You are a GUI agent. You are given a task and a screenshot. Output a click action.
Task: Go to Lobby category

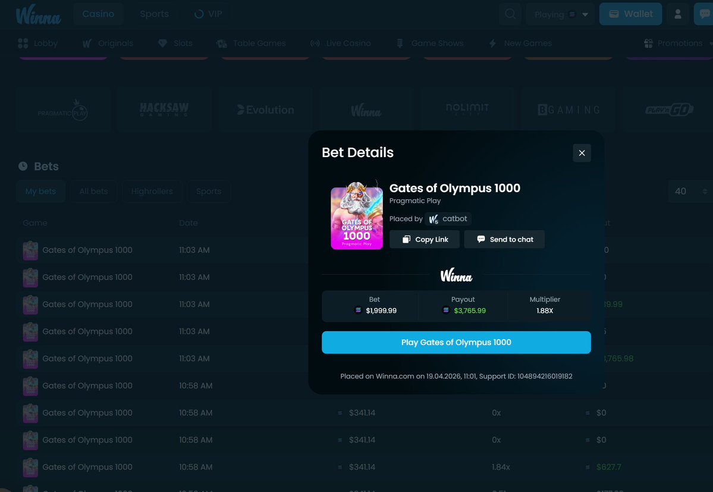click(37, 43)
